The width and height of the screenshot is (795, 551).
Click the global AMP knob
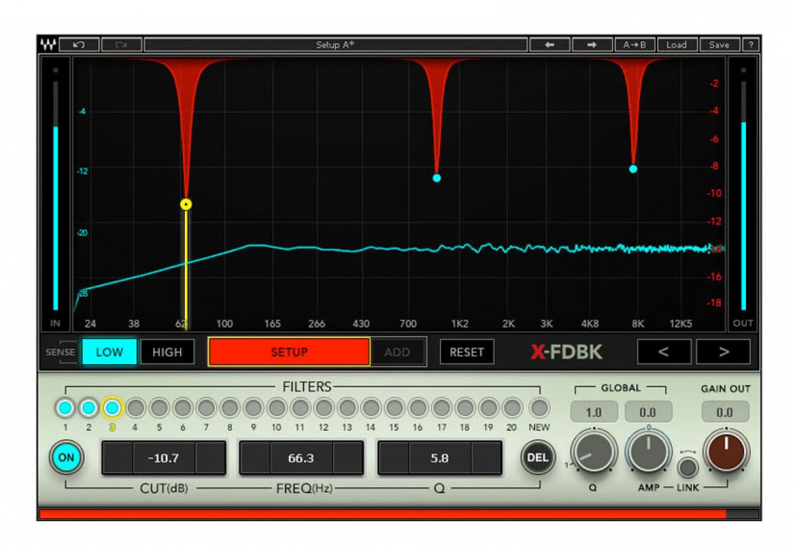(649, 452)
